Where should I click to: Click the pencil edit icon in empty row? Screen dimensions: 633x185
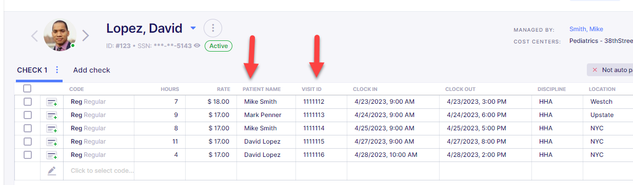(x=52, y=171)
